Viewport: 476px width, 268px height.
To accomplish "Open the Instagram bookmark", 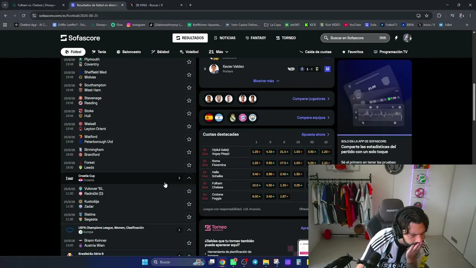I will [136, 25].
